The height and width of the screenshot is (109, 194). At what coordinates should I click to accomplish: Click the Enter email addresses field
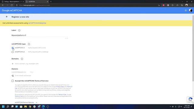point(23,75)
